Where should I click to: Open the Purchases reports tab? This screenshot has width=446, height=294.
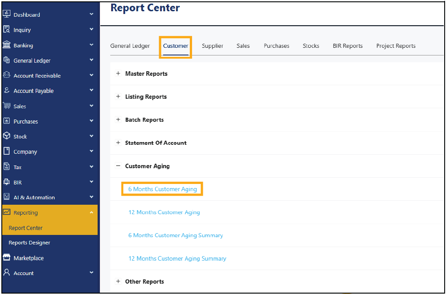coord(277,46)
